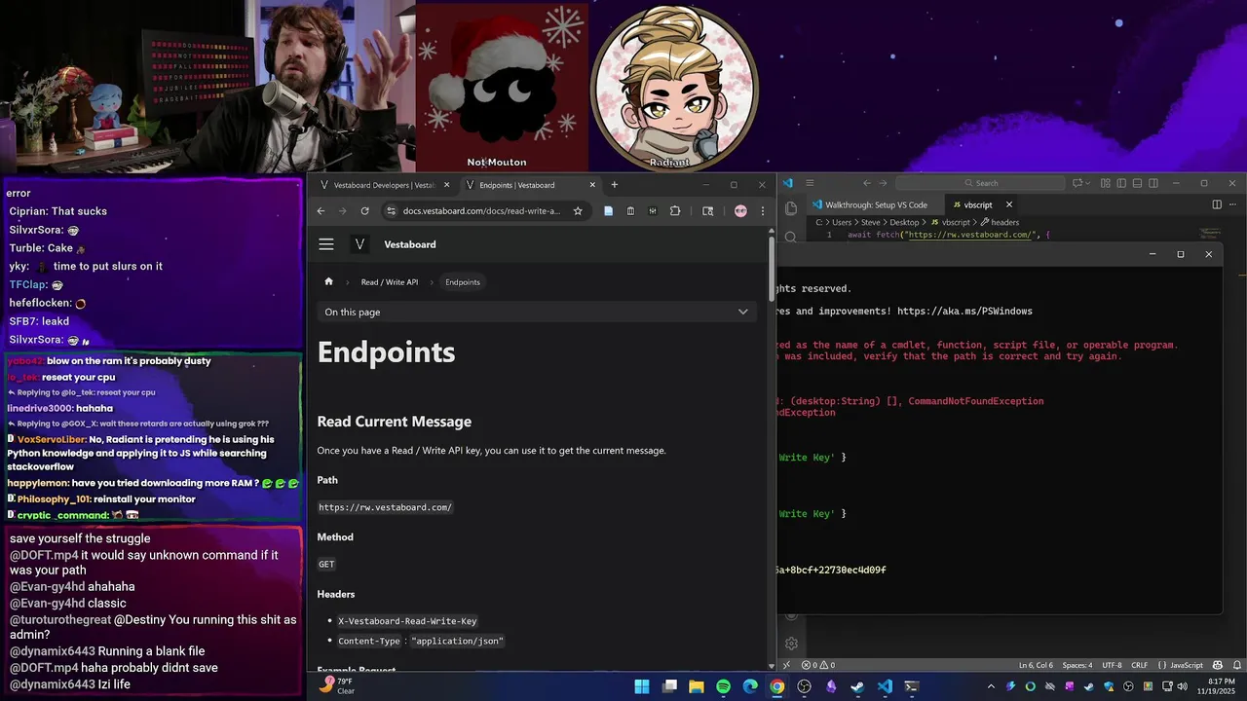Viewport: 1247px width, 701px height.
Task: Click the Chrome profile avatar
Action: [x=740, y=210]
